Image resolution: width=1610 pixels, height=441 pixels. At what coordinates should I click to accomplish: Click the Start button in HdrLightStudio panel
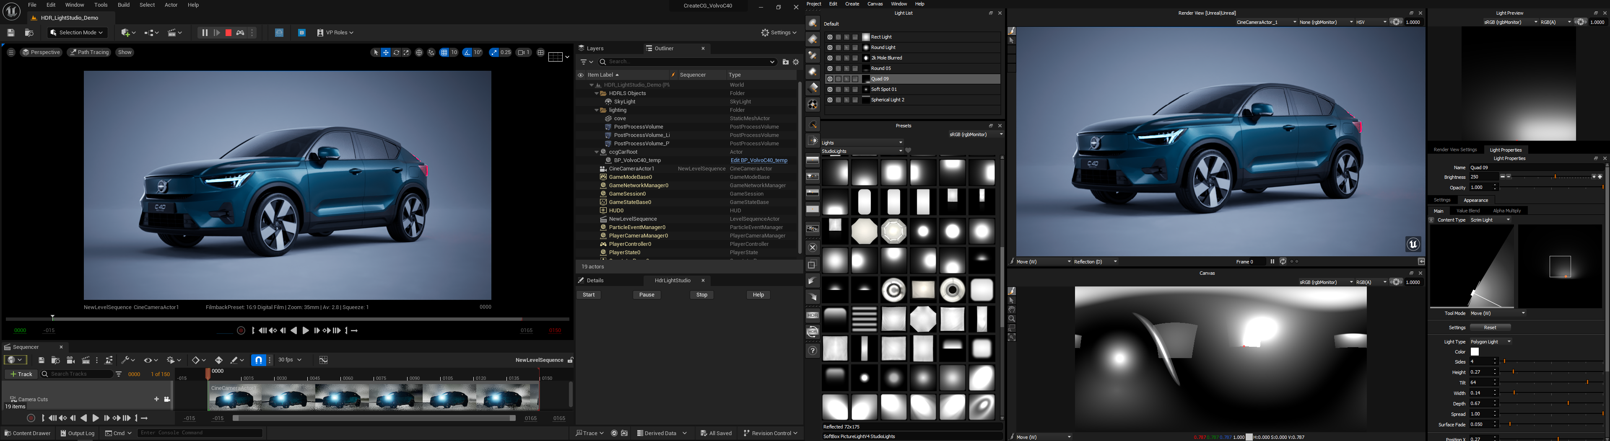tap(588, 295)
